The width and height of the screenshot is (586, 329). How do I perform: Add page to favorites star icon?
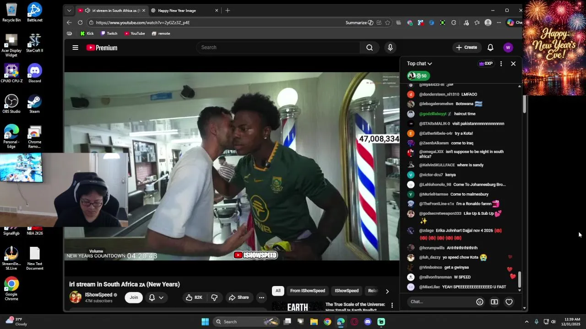click(x=388, y=22)
